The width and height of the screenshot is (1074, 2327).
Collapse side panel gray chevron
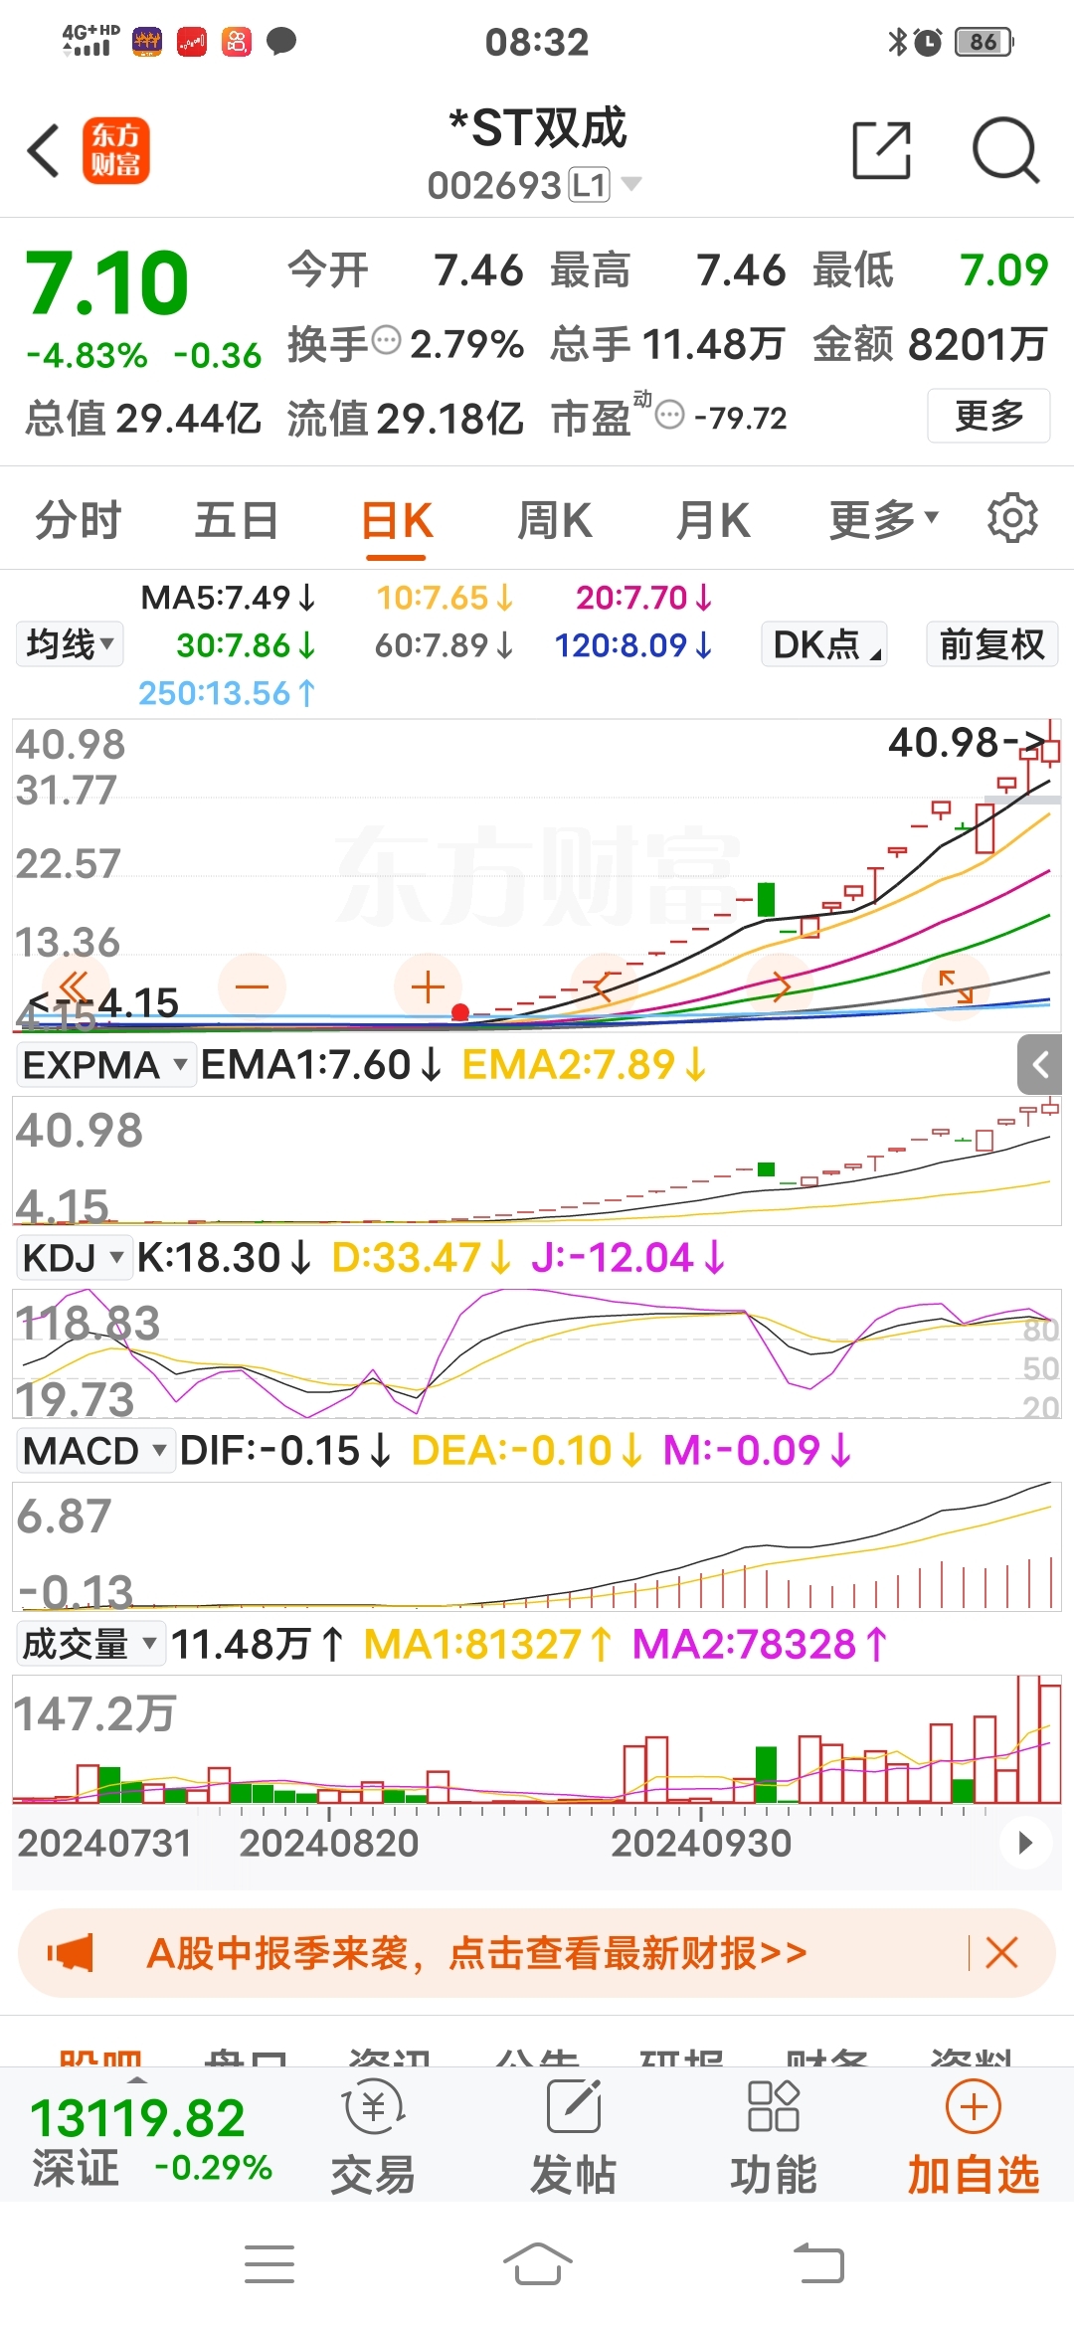pyautogui.click(x=1040, y=1065)
